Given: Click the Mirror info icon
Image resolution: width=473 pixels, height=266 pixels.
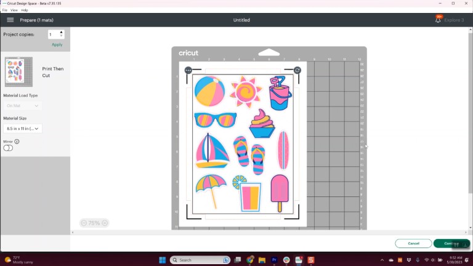Looking at the screenshot, I should click(x=17, y=142).
